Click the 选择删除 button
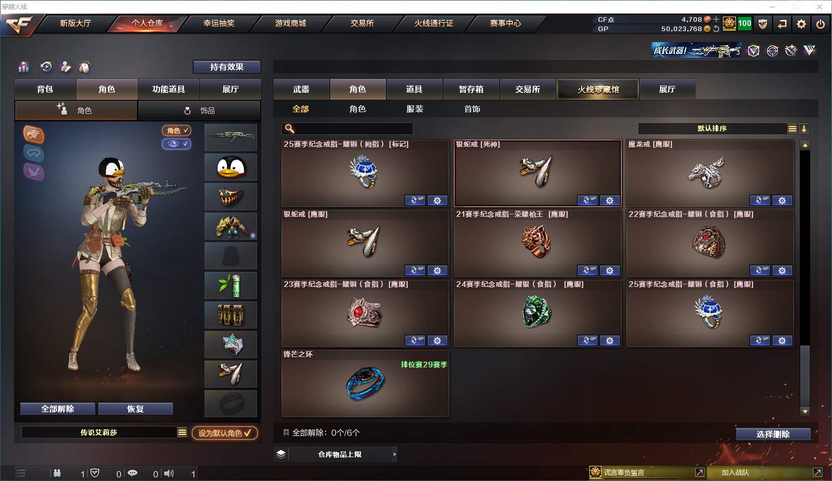The height and width of the screenshot is (481, 832). click(x=773, y=434)
